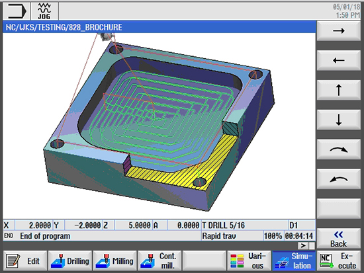
Task: Move view right with the right arrow softkey
Action: 338,30
